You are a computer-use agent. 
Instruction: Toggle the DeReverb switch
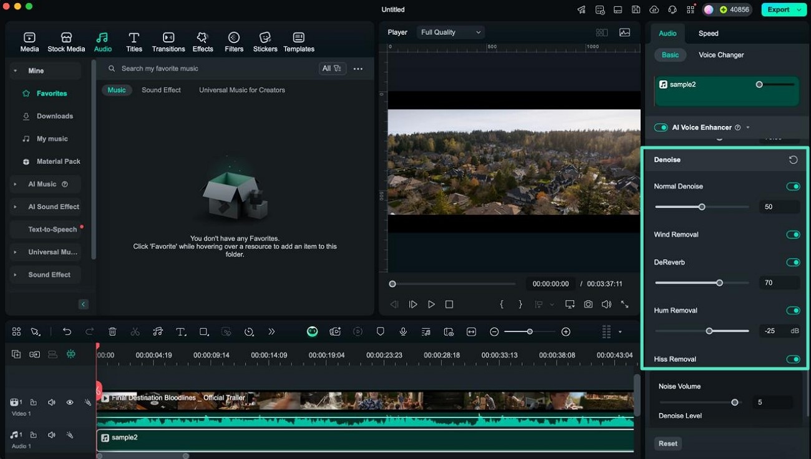pos(793,263)
